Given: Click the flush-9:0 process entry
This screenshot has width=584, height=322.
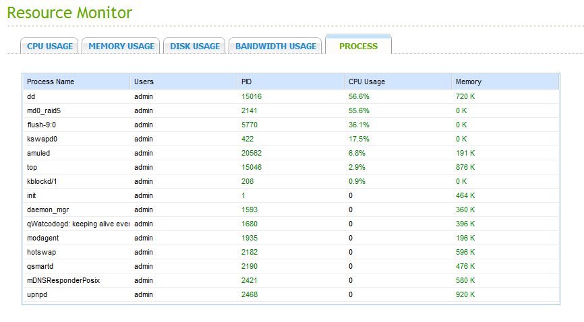Looking at the screenshot, I should pyautogui.click(x=41, y=125).
